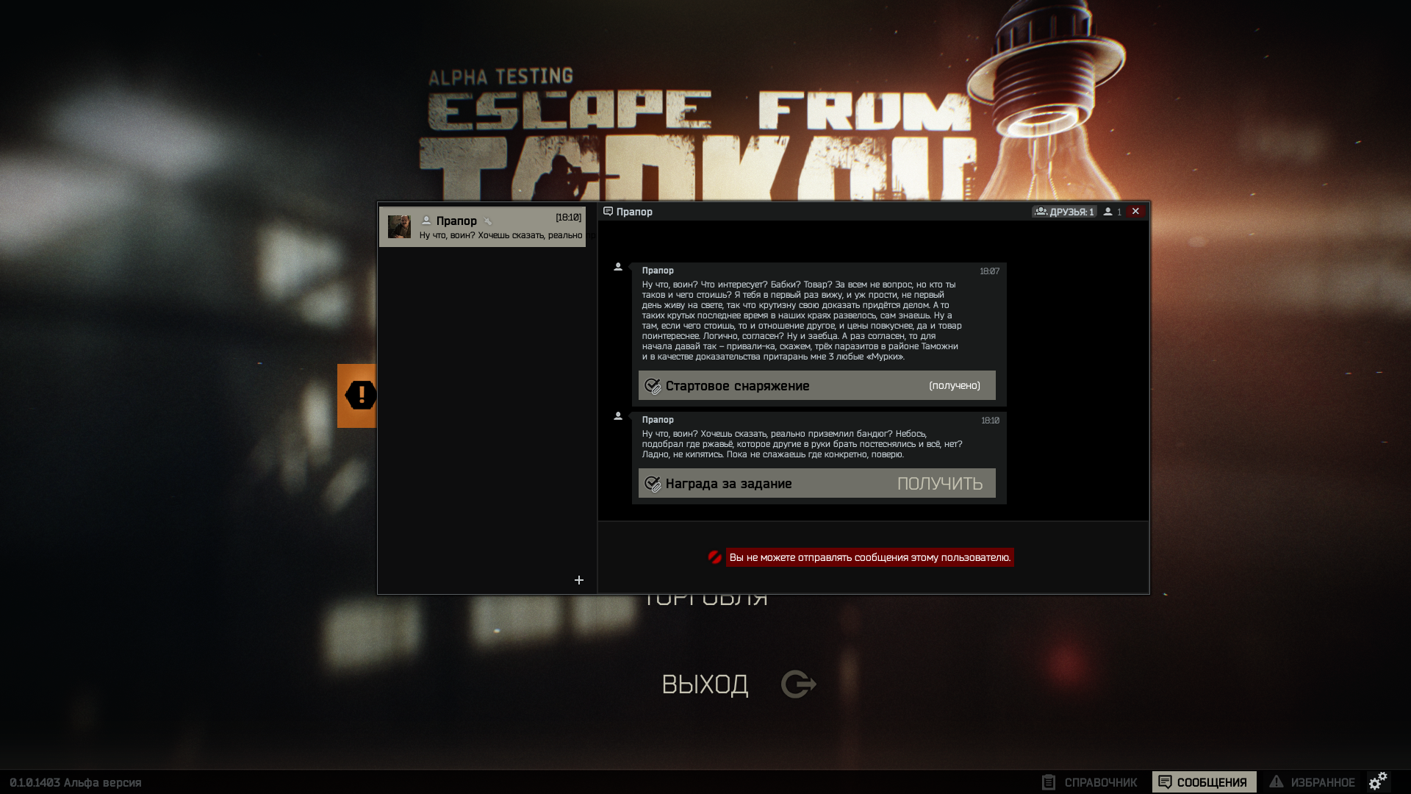This screenshot has width=1411, height=794.
Task: Click ВЫХОД to exit the game
Action: 705,684
